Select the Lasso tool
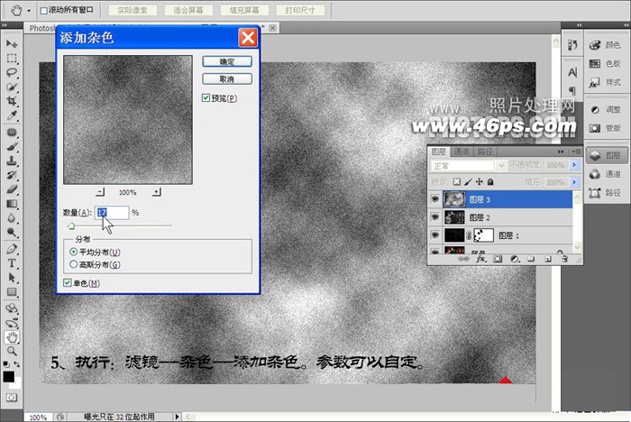This screenshot has height=422, width=631. (12, 72)
